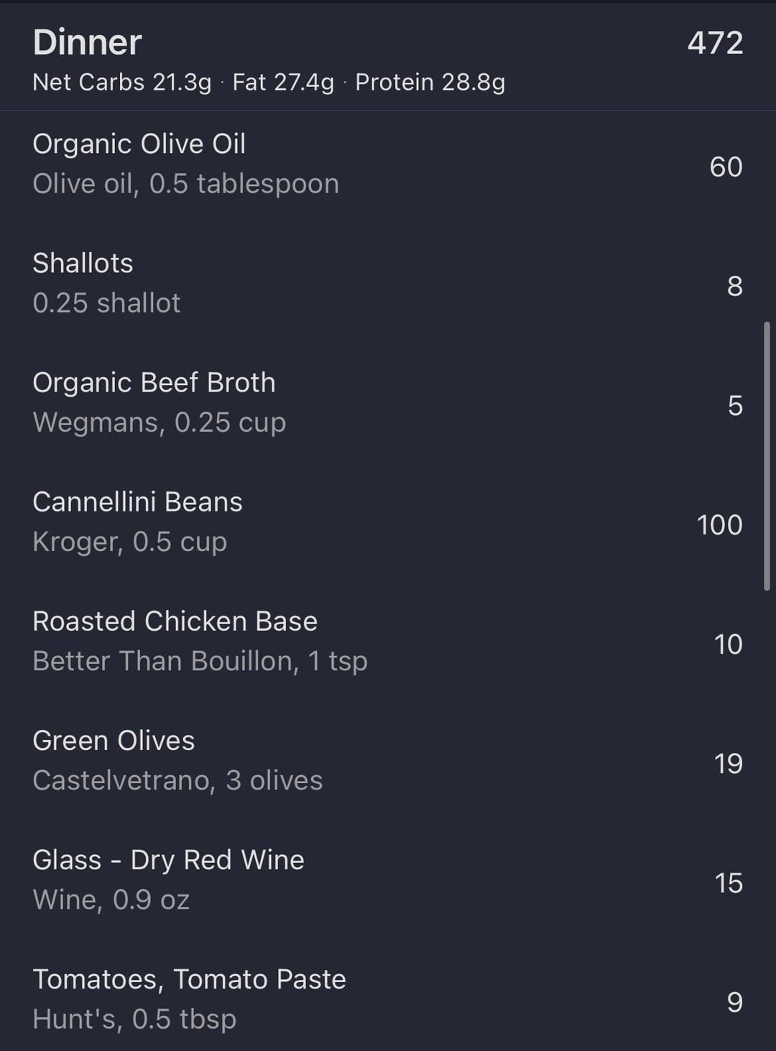Select the Green Olives item

(x=114, y=741)
